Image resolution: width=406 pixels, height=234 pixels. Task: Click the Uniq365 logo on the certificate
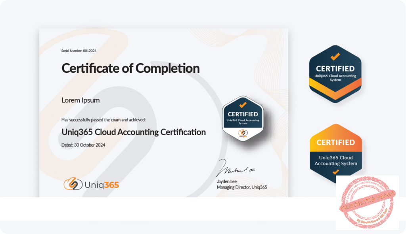[x=91, y=184]
